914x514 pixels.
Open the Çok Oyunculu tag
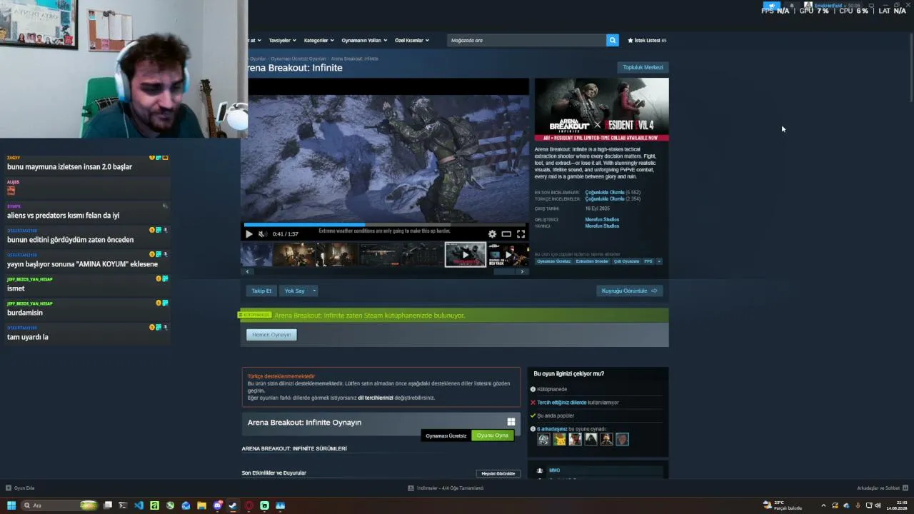coord(626,261)
